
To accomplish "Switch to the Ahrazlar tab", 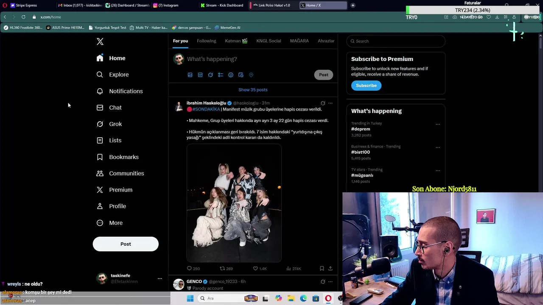I will point(326,41).
